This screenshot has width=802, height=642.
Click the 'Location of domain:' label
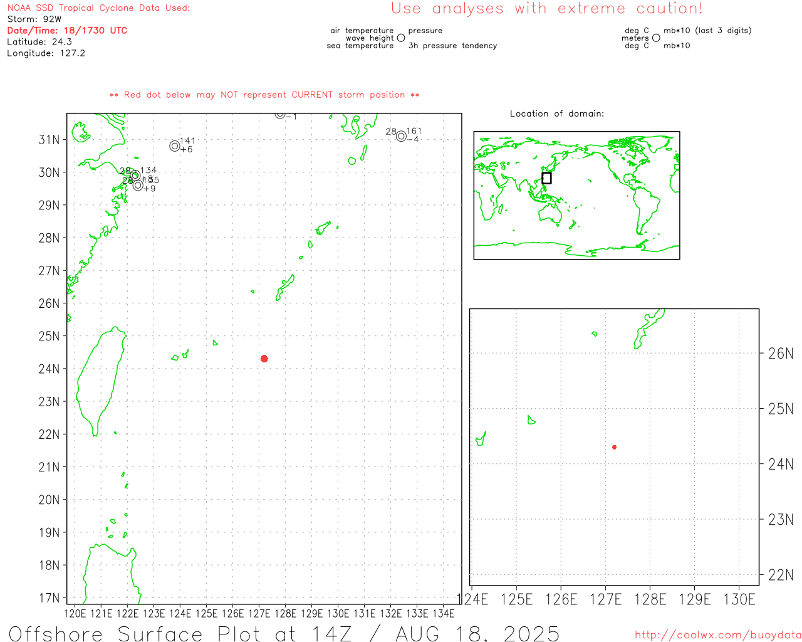(x=557, y=113)
